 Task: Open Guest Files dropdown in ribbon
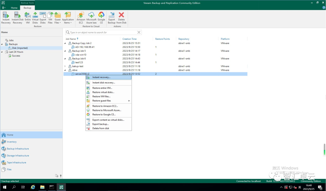[x=58, y=18]
